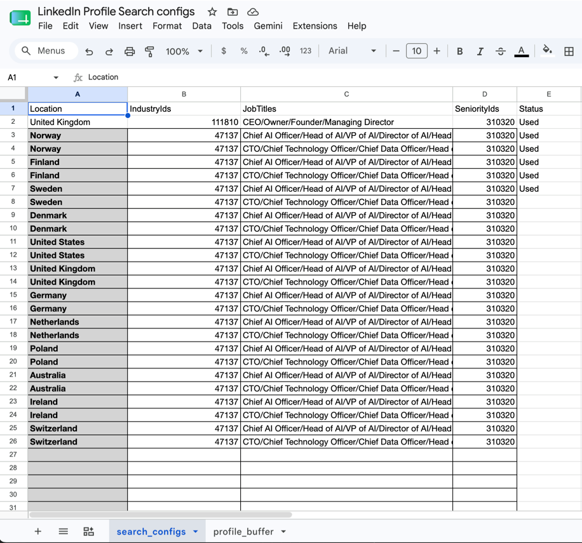Switch to the profile_buffer tab
The height and width of the screenshot is (543, 582).
243,532
